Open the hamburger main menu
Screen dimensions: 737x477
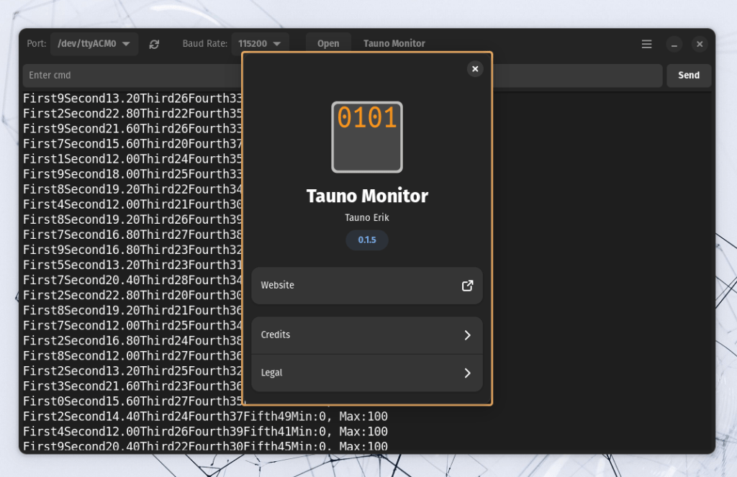point(646,44)
